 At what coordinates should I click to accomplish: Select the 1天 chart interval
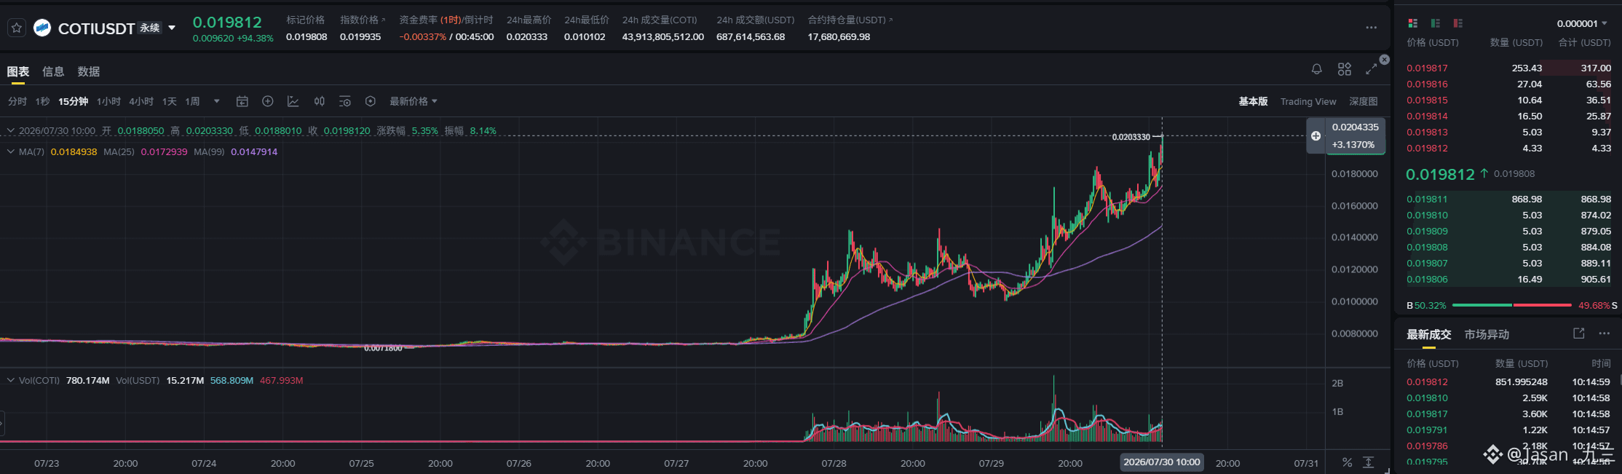coord(169,101)
